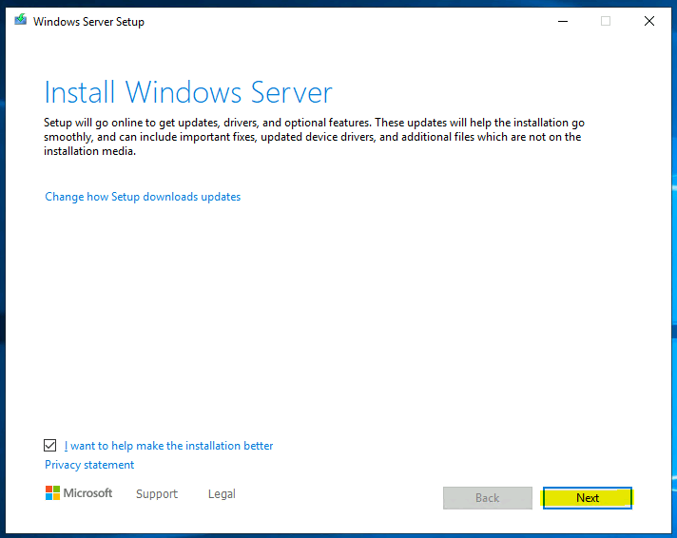Open Change how Setup downloads updates link

(x=143, y=197)
